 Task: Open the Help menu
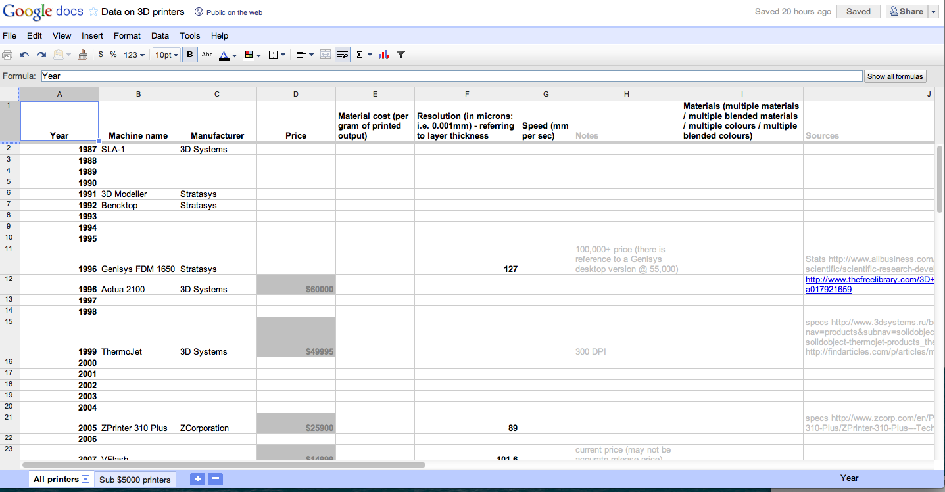point(220,35)
